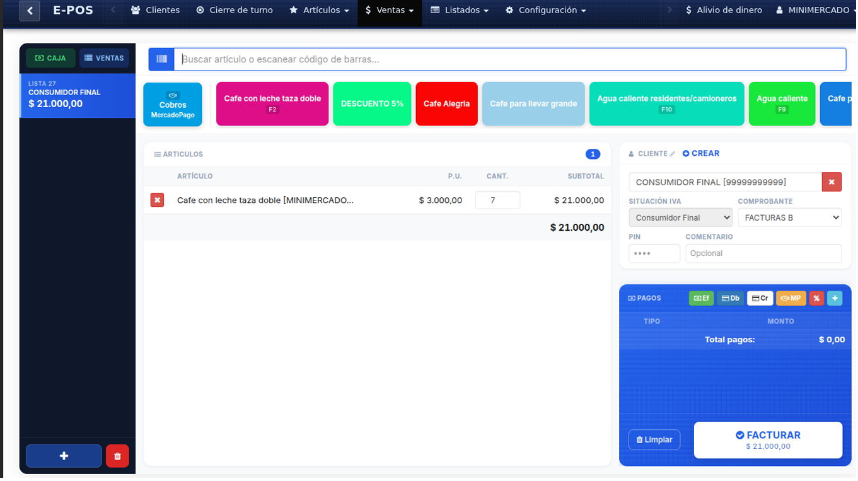Open the Ventas menu
The image size is (858, 481).
[389, 9]
